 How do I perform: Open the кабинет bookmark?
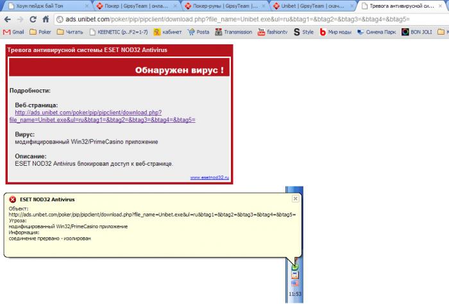pos(167,32)
